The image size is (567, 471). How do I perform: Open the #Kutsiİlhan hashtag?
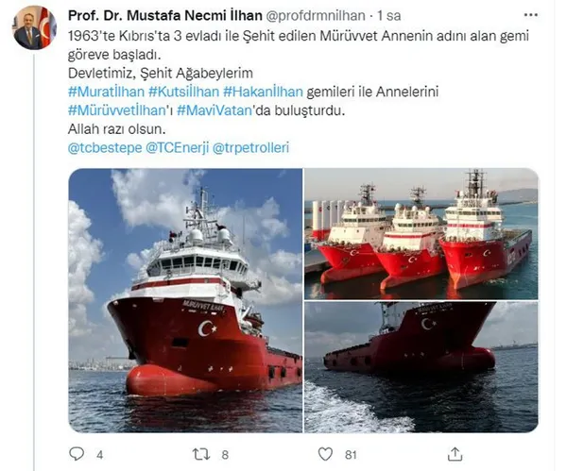tap(183, 92)
